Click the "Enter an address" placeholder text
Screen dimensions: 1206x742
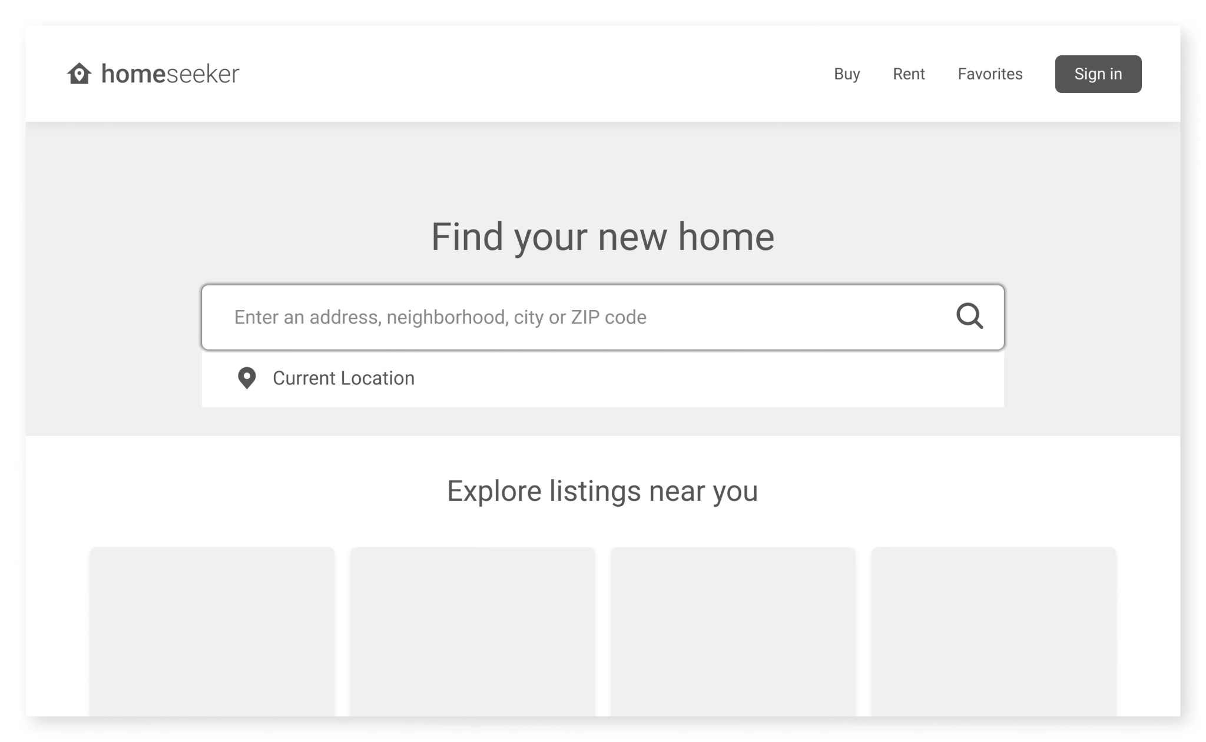440,317
